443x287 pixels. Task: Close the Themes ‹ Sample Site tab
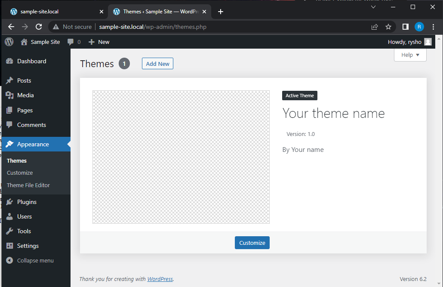coord(204,12)
